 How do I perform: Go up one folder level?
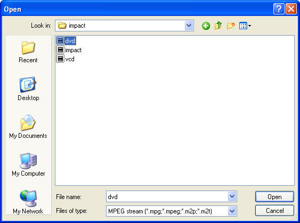(218, 26)
